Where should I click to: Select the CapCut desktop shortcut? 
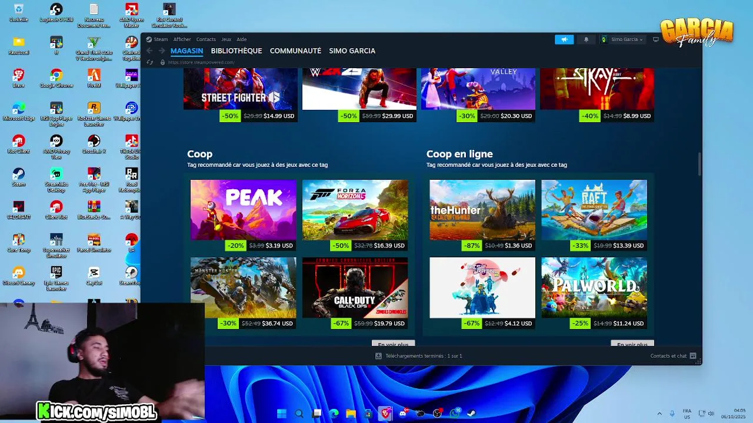[x=94, y=276]
